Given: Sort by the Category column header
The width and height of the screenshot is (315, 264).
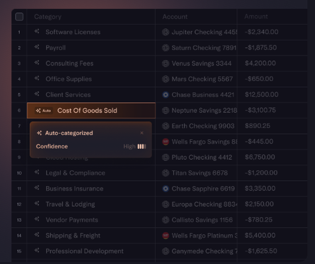Looking at the screenshot, I should 48,17.
